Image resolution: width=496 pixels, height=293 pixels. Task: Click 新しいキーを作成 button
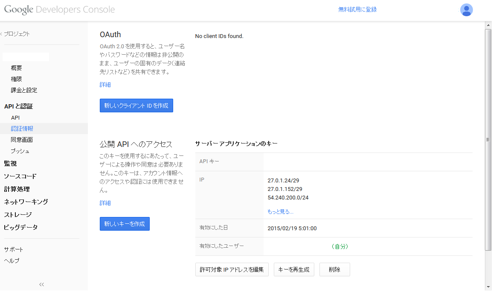coord(125,224)
